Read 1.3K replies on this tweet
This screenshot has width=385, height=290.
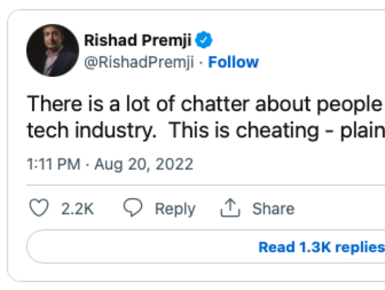pos(322,247)
